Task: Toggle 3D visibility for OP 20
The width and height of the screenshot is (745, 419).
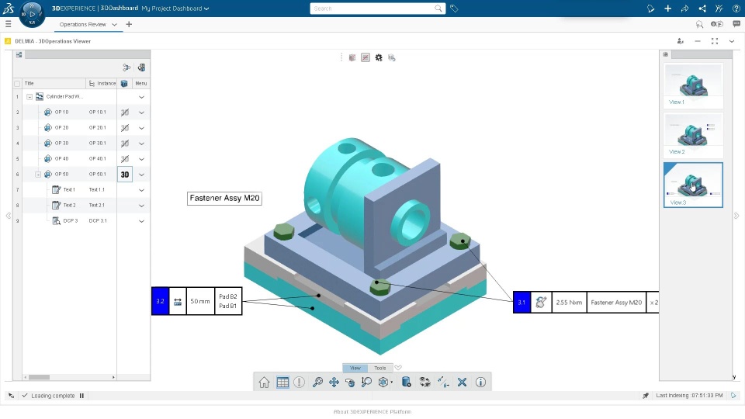Action: point(125,128)
